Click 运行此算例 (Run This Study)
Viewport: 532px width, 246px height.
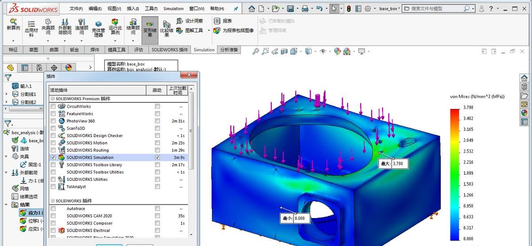pos(115,27)
